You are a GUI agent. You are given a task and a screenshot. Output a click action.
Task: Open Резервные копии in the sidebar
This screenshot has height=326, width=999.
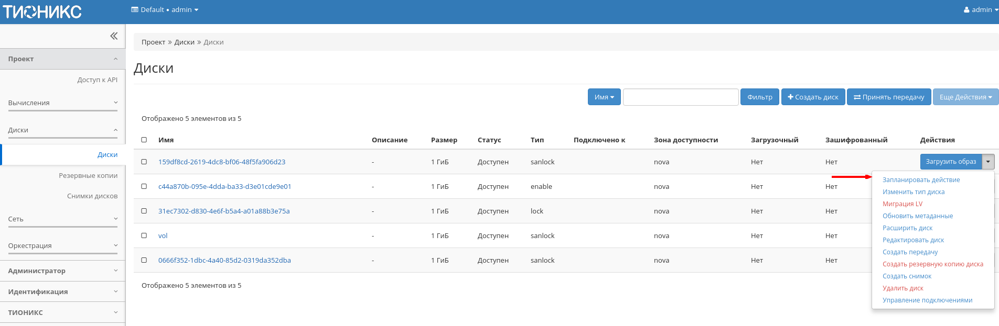click(x=88, y=175)
